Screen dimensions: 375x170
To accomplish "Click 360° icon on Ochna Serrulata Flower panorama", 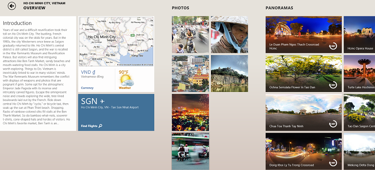I will point(333,85).
